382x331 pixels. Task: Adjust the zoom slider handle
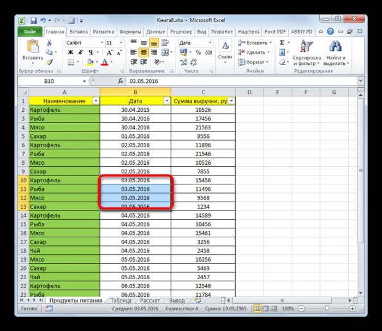(x=327, y=309)
